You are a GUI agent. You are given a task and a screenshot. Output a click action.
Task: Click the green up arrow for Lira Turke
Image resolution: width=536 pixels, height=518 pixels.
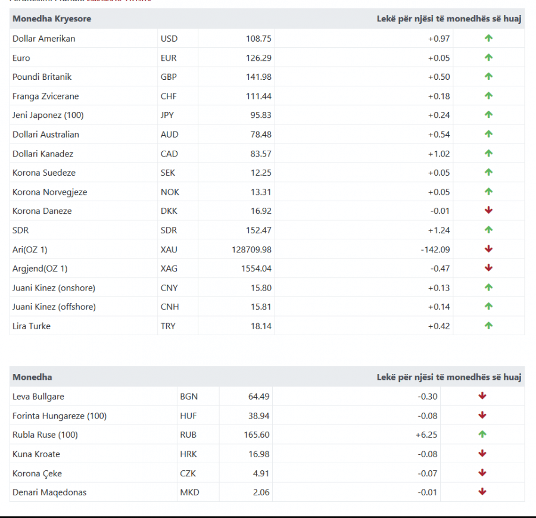(x=488, y=326)
